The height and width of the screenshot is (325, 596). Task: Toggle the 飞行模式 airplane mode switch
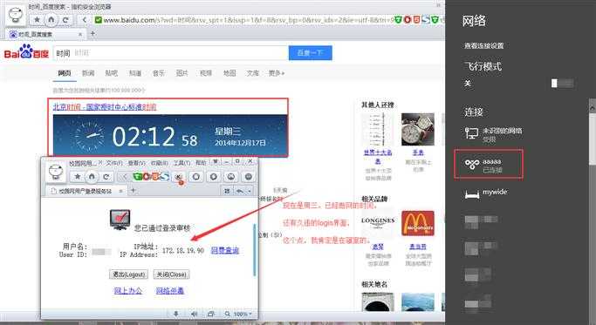coord(563,83)
